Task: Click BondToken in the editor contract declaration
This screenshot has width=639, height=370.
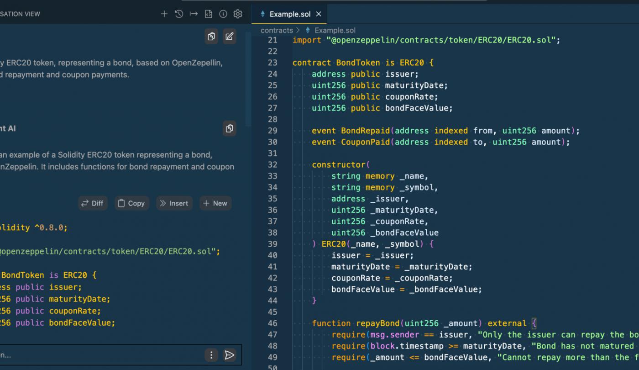Action: tap(358, 63)
